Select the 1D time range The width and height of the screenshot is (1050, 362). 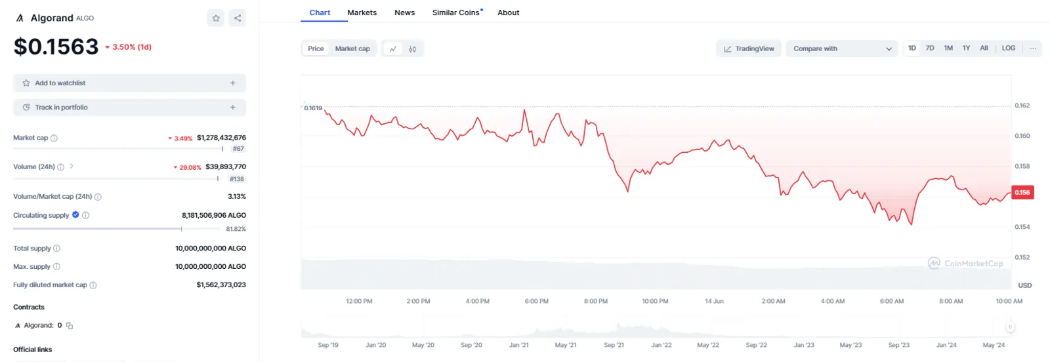912,49
